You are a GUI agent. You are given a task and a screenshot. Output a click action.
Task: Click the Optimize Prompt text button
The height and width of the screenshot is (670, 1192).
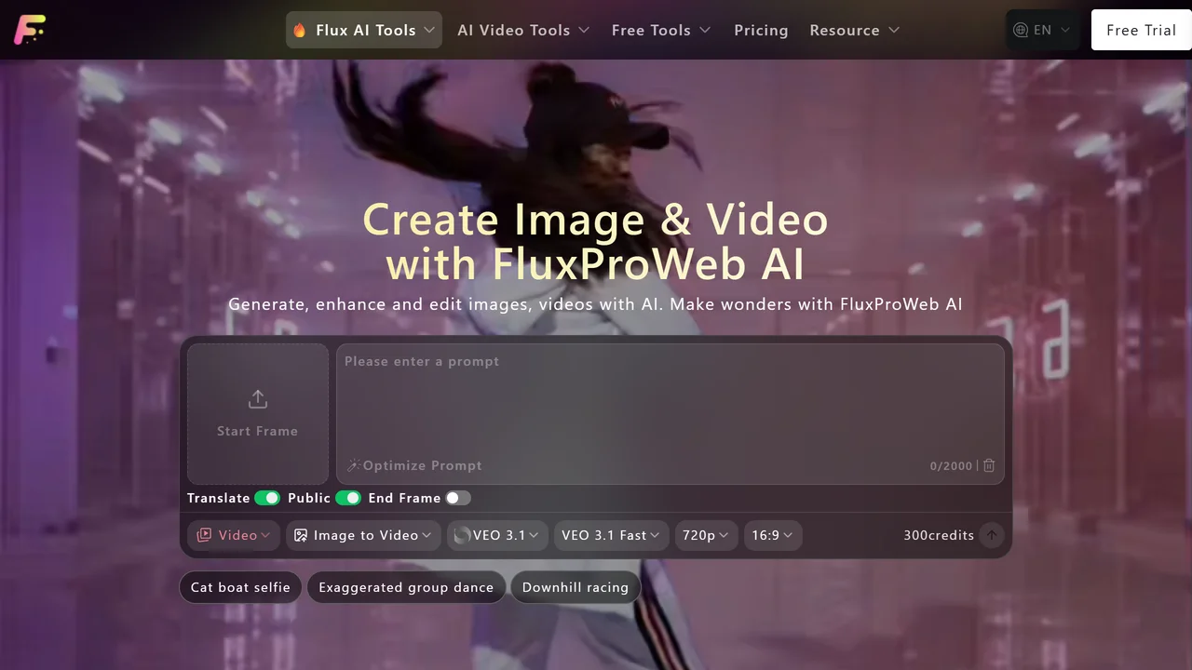click(x=423, y=465)
